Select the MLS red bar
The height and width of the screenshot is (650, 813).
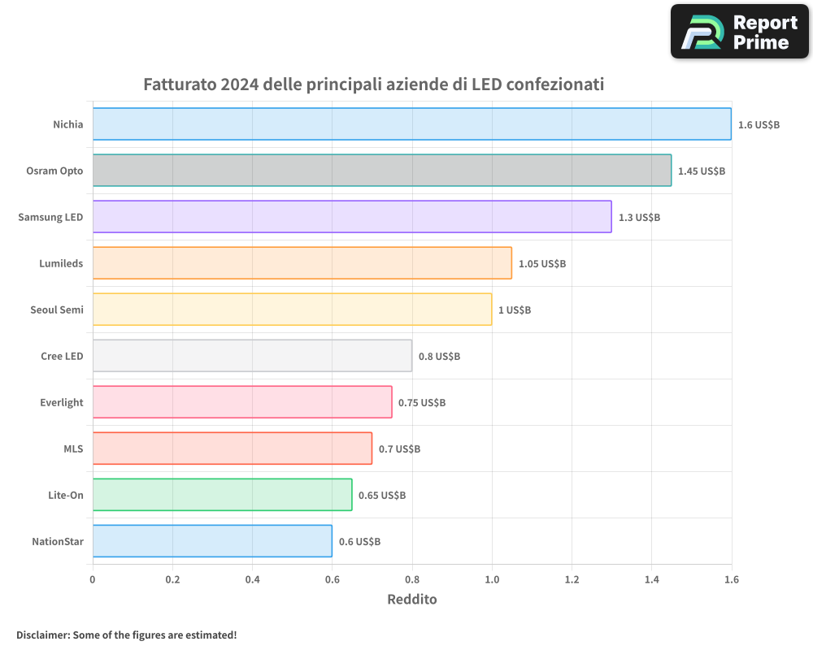click(x=232, y=448)
